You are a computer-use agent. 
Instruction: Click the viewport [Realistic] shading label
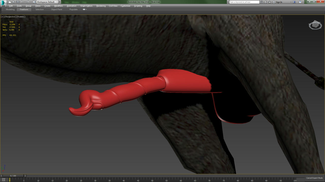(21, 17)
